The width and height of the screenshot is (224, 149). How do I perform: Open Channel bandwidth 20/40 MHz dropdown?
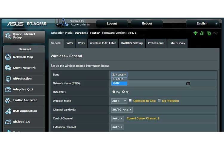pos(122,110)
